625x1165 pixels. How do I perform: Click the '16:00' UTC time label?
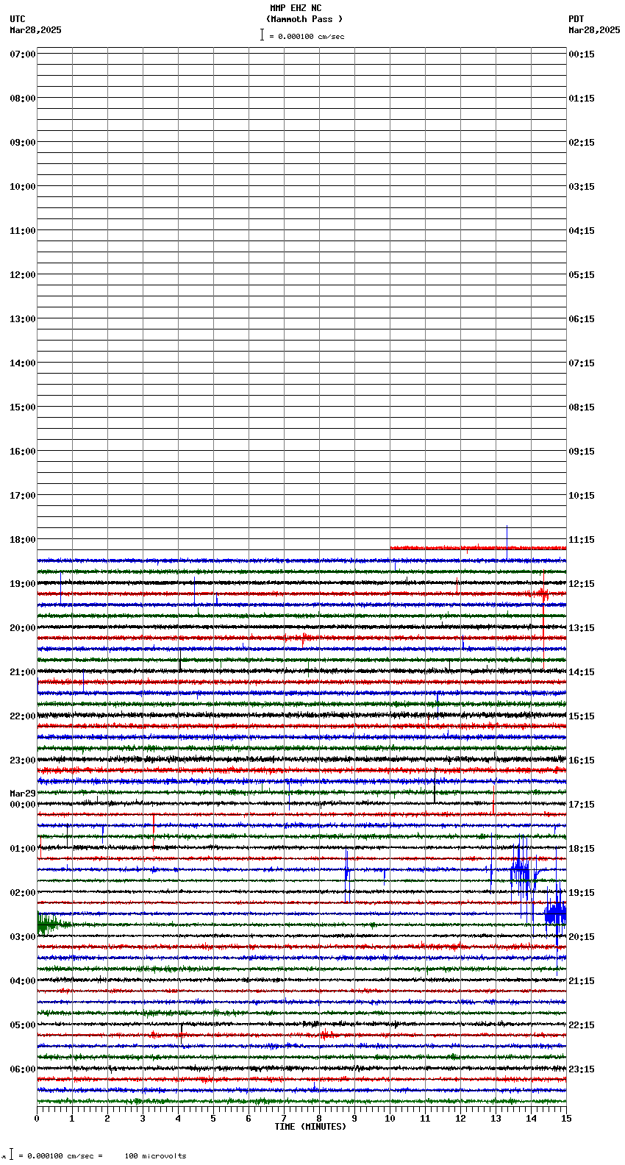point(23,452)
